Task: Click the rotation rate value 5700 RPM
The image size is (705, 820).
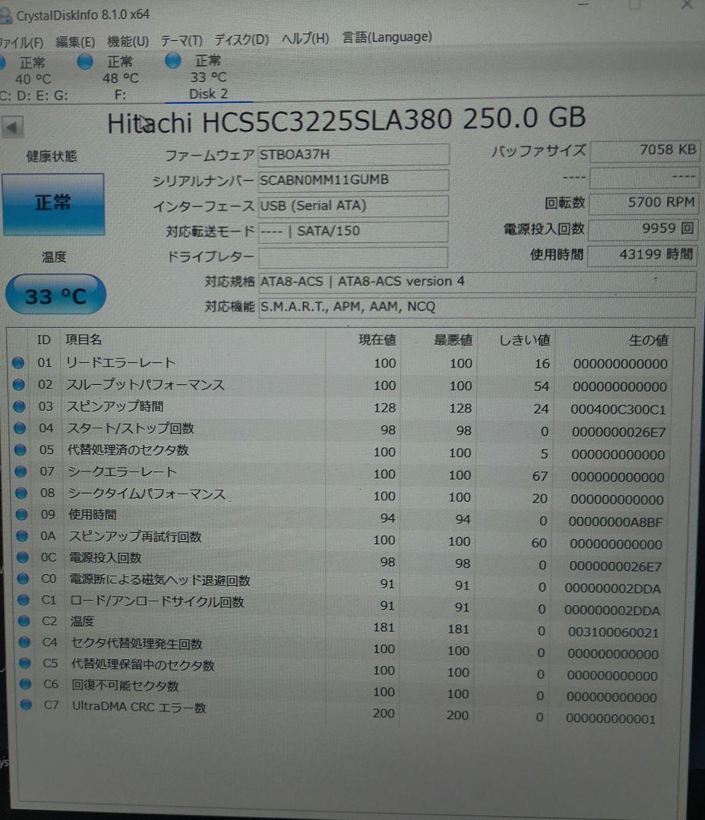Action: coord(643,203)
